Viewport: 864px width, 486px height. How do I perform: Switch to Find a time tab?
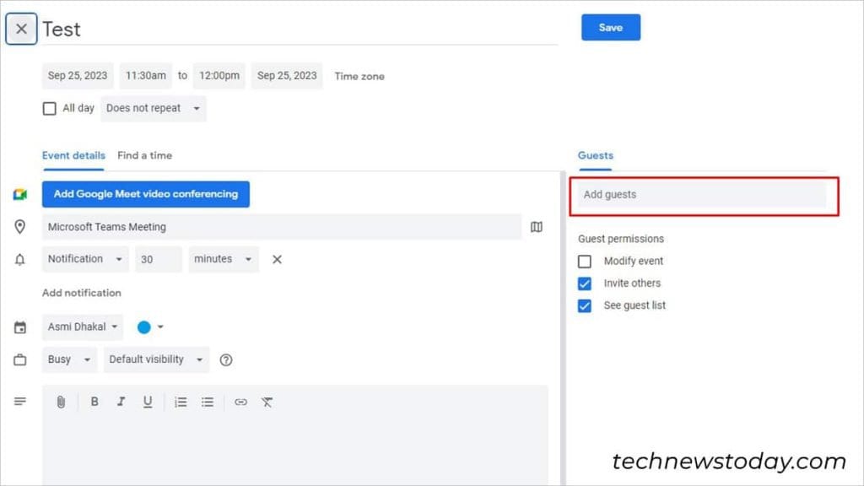[x=144, y=156]
